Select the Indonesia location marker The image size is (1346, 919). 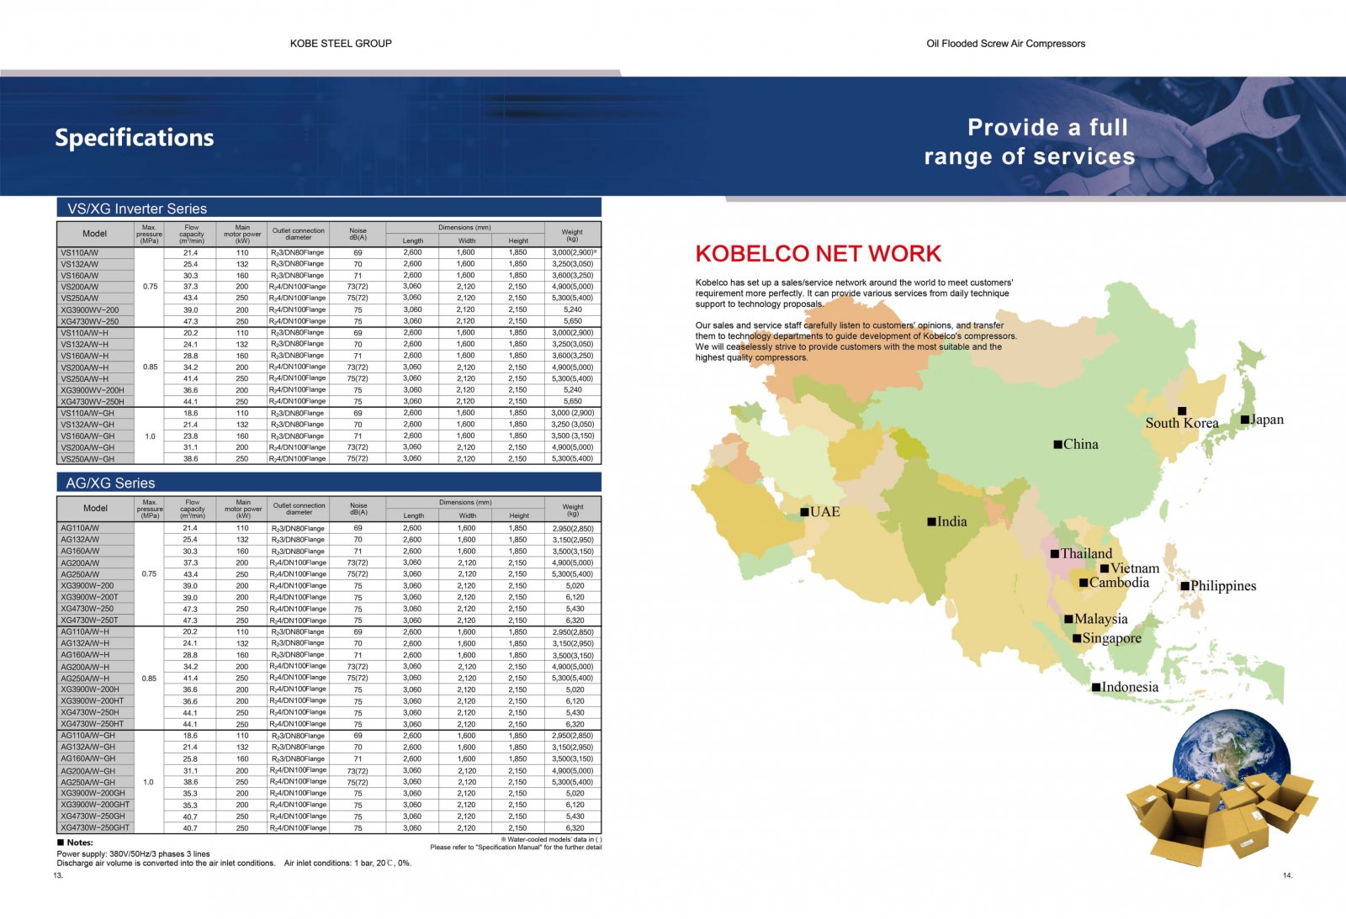click(x=1096, y=687)
